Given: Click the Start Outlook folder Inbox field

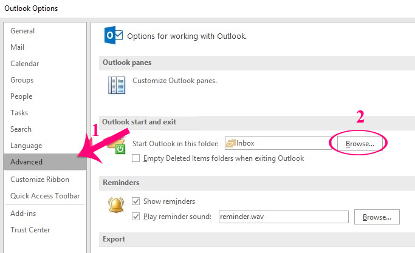Looking at the screenshot, I should coord(276,143).
